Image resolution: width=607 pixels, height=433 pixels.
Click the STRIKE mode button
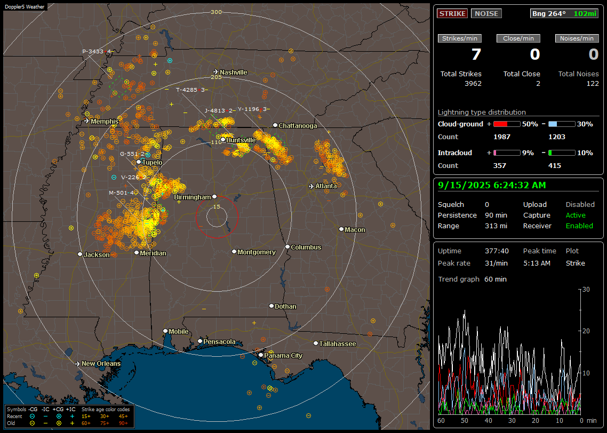click(452, 13)
